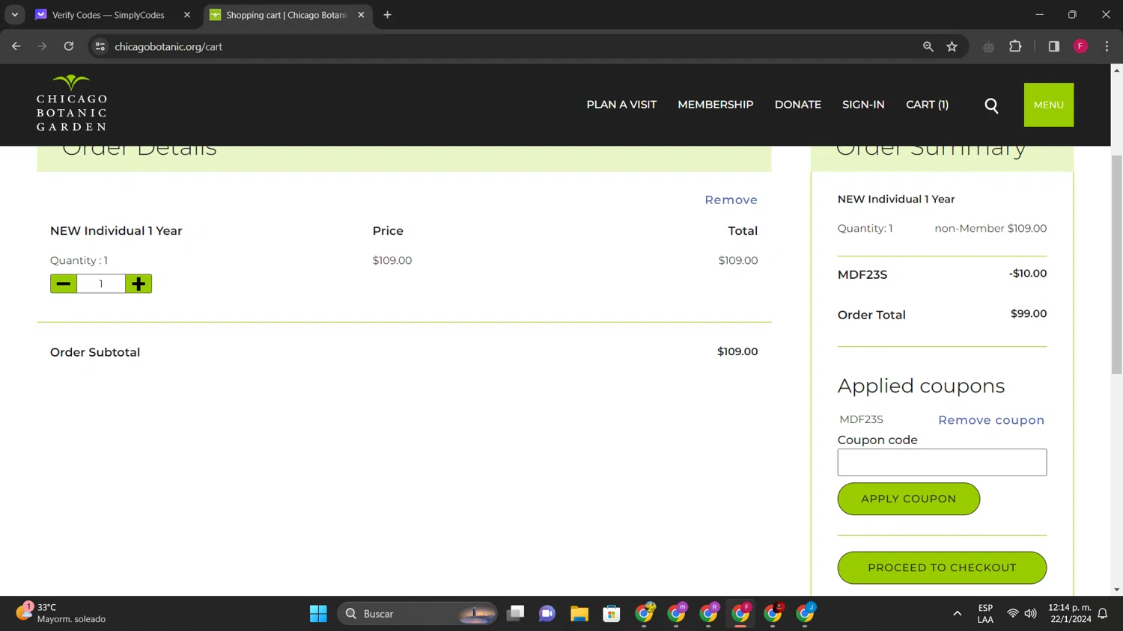Click the NEW Individual 1 Year order details heading
This screenshot has width=1123, height=631.
tap(116, 231)
